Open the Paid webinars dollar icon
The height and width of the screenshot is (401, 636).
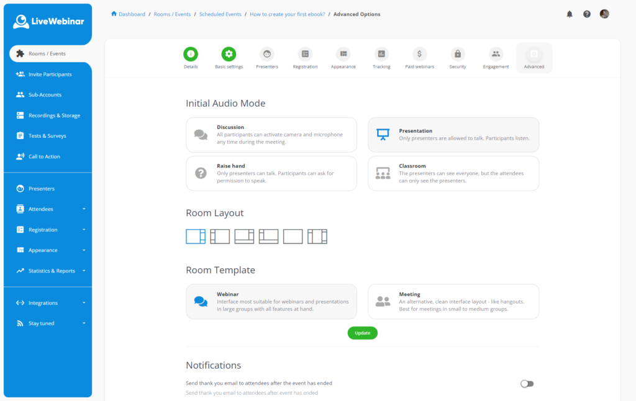click(420, 54)
